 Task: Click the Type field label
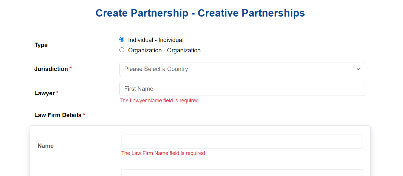[41, 45]
